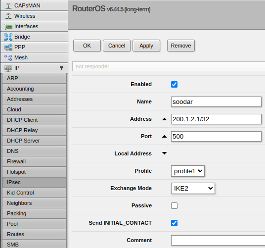Select the IPsec submenu item

click(34, 182)
